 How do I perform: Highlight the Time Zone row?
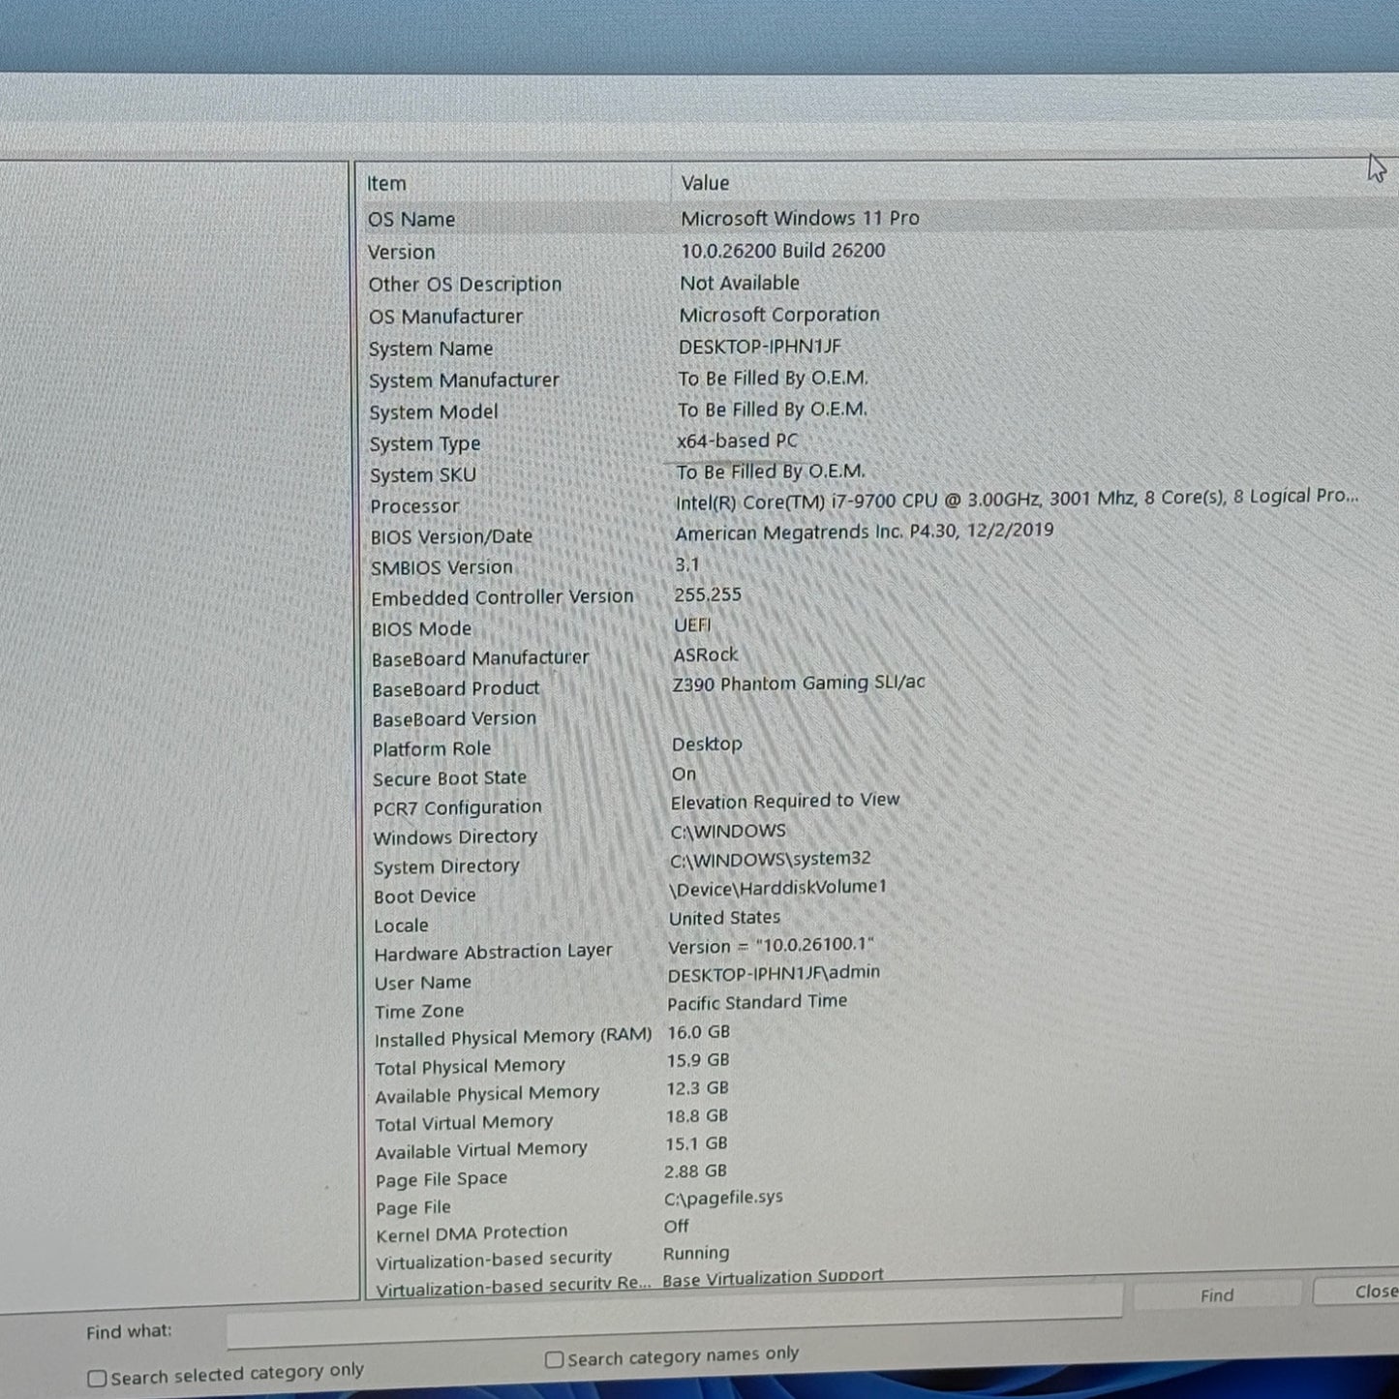click(419, 1012)
